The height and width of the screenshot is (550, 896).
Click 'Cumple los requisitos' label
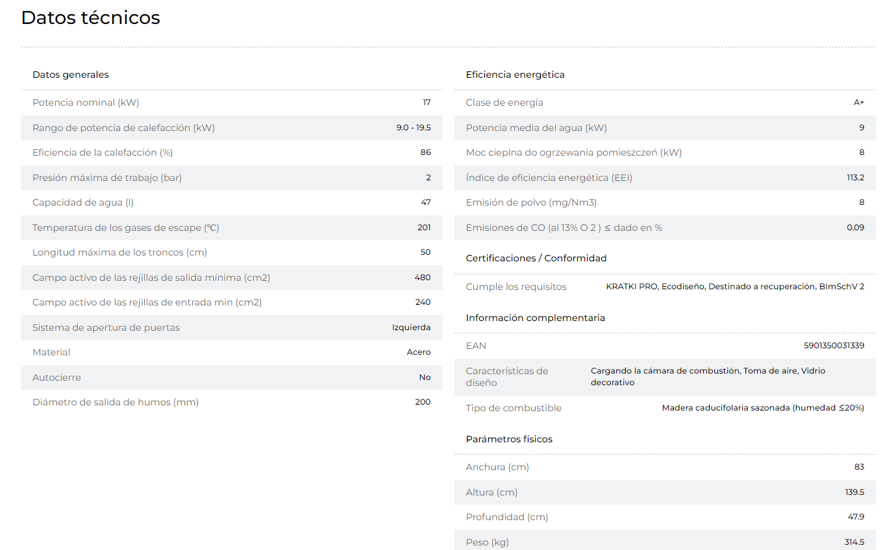click(516, 287)
